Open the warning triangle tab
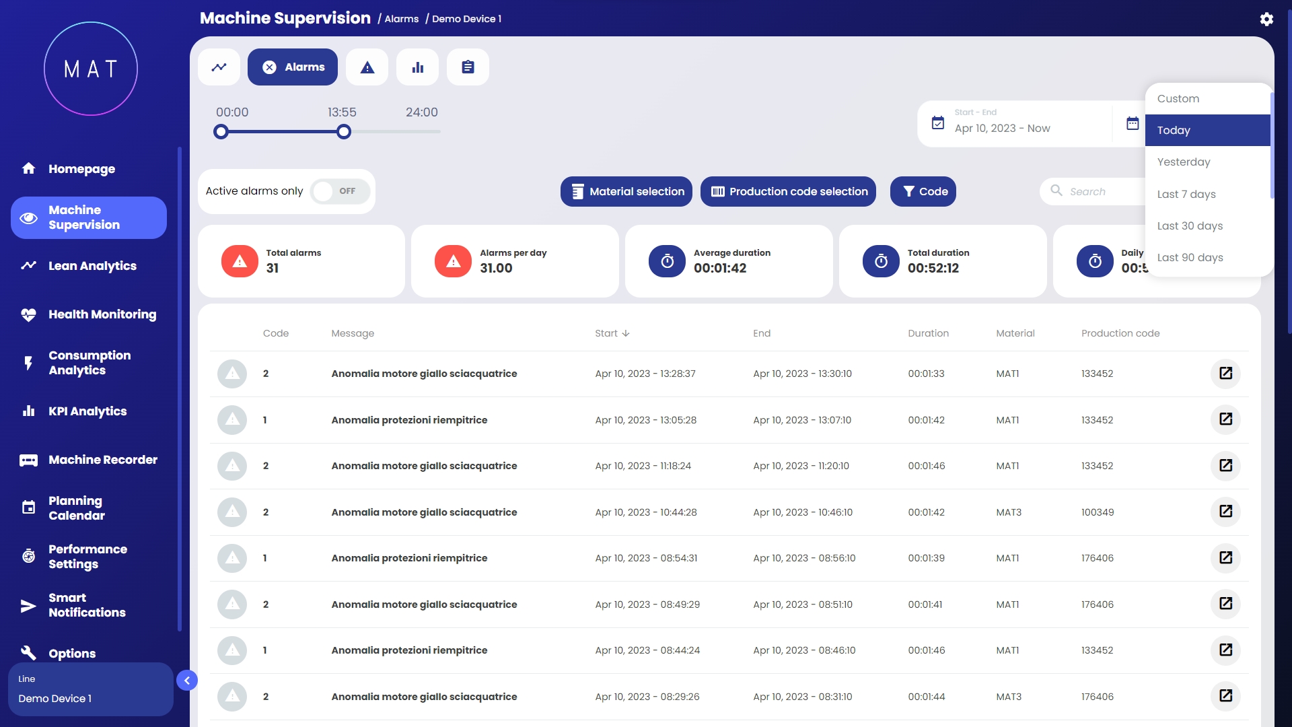Screen dimensions: 1292x727 (367, 67)
